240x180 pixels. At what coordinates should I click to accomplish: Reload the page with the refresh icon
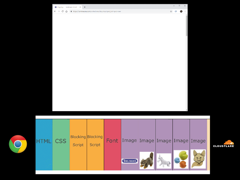pyautogui.click(x=63, y=11)
